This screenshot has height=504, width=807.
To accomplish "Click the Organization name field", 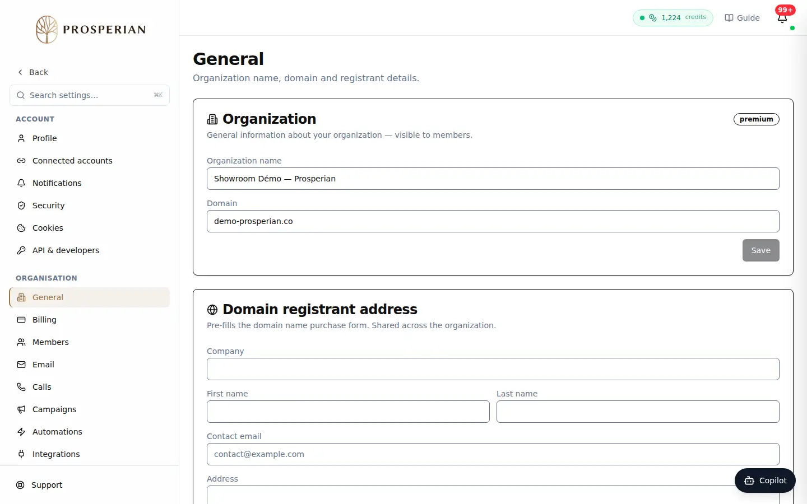I will click(x=493, y=179).
